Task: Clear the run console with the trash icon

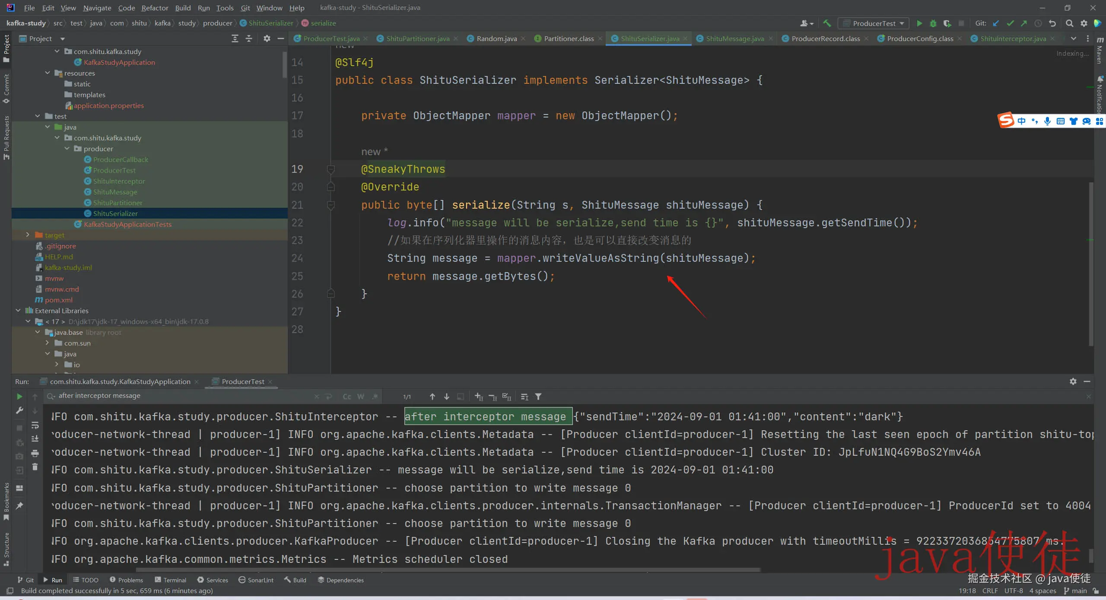Action: (x=35, y=467)
